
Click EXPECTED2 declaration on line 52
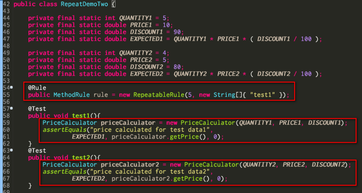[x=146, y=74]
